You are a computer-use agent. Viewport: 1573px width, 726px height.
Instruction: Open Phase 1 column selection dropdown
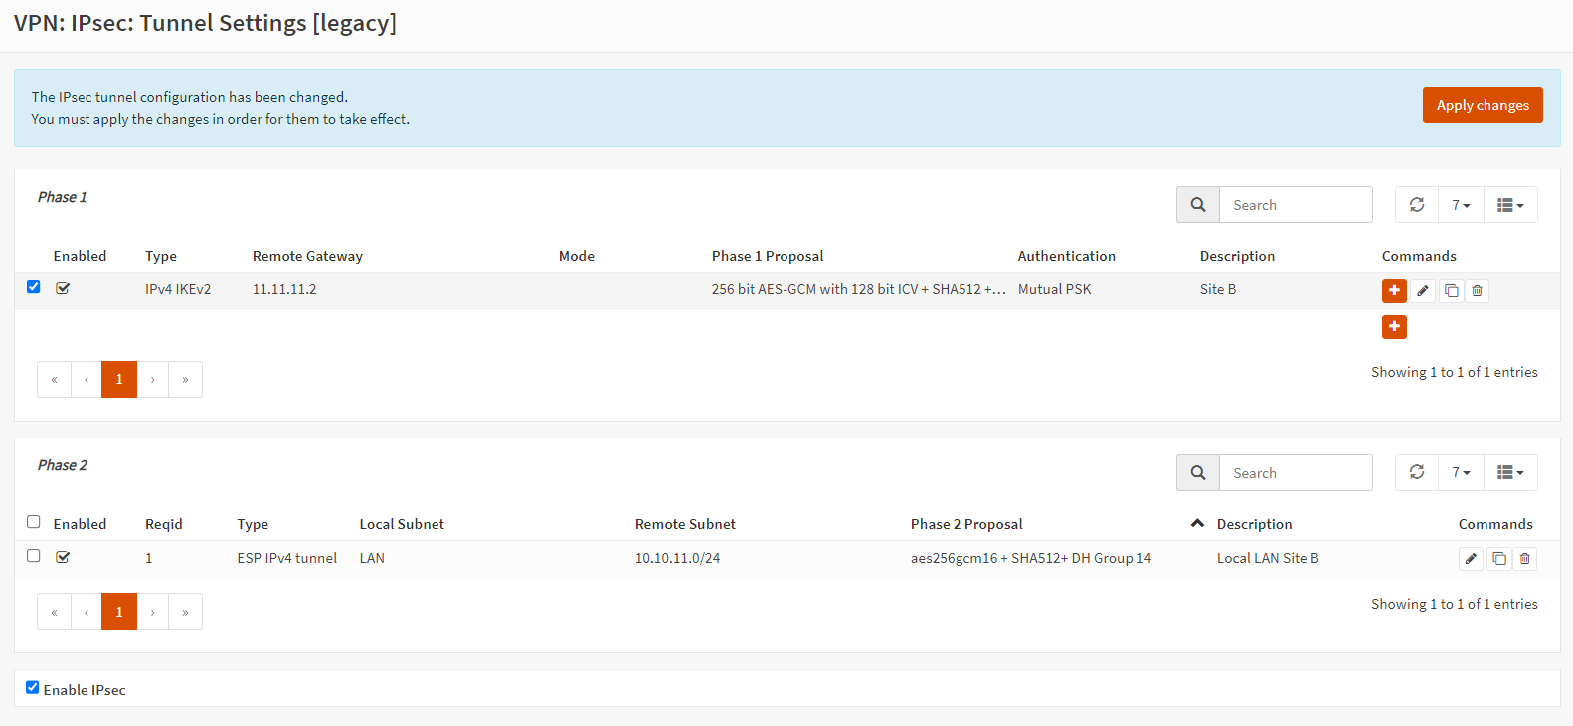pos(1510,205)
